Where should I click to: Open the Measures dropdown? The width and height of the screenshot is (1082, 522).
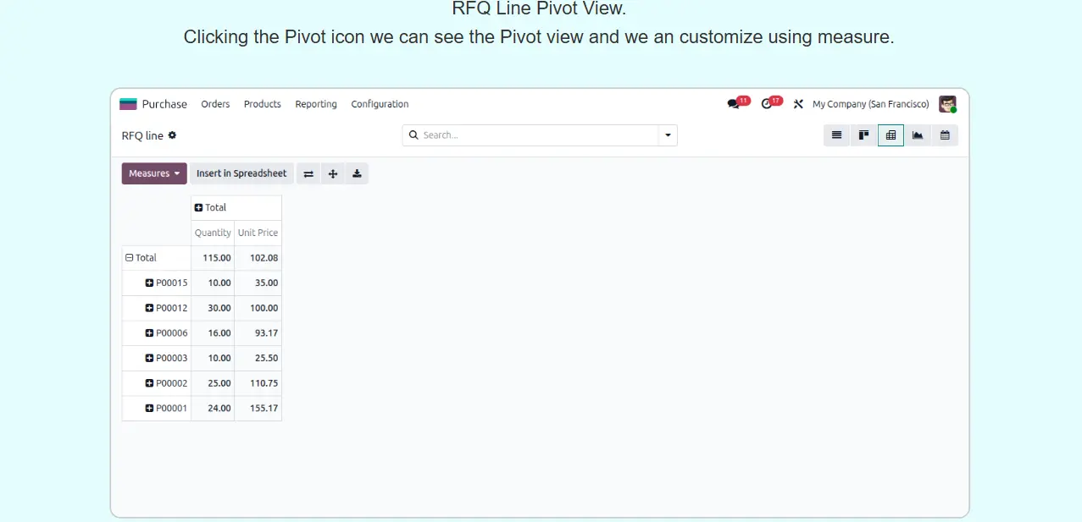(154, 173)
